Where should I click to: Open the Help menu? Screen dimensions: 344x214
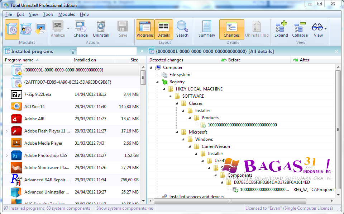[84, 14]
